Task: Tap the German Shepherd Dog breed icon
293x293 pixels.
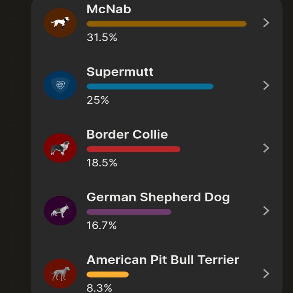Action: (60, 211)
